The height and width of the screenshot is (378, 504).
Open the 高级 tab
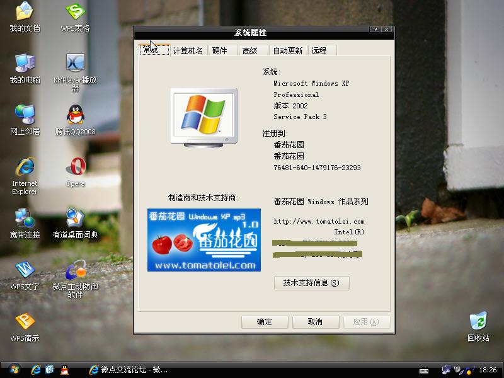click(x=253, y=50)
